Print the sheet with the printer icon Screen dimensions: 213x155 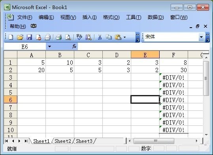pyautogui.click(x=58, y=37)
